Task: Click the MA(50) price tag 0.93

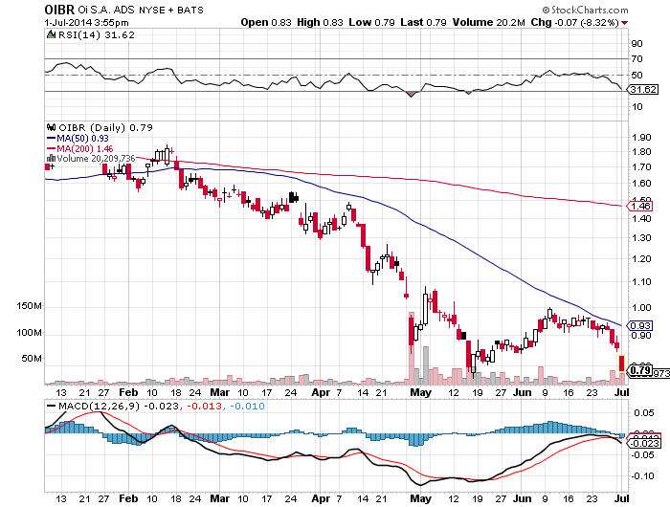Action: point(639,326)
